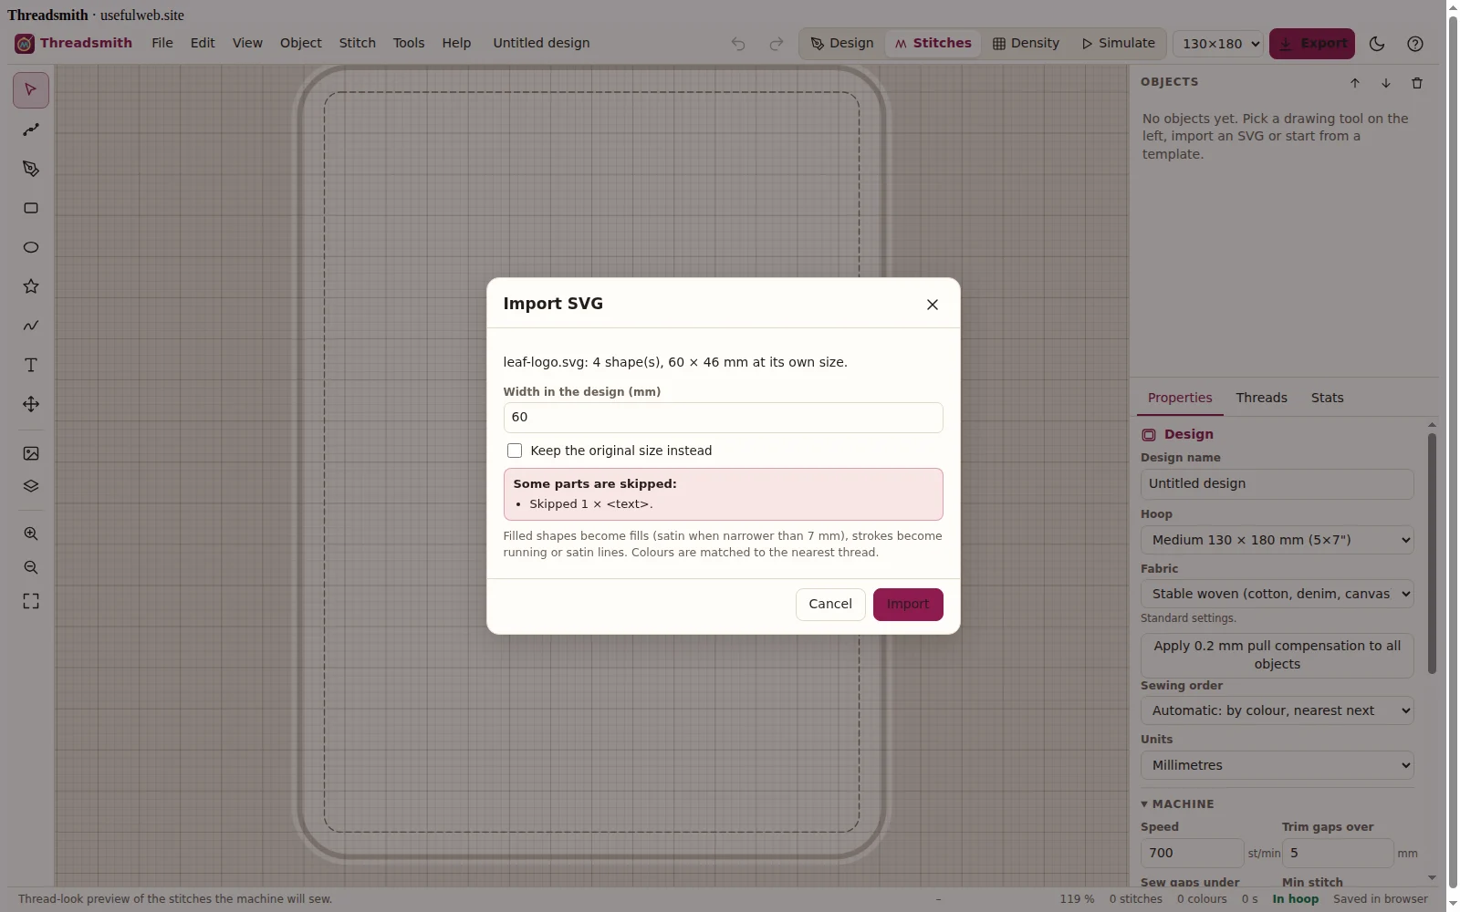
Task: Open the Object menu
Action: coord(300,43)
